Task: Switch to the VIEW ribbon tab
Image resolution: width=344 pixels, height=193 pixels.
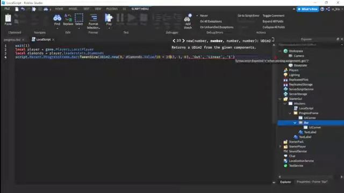Action: 98,9
